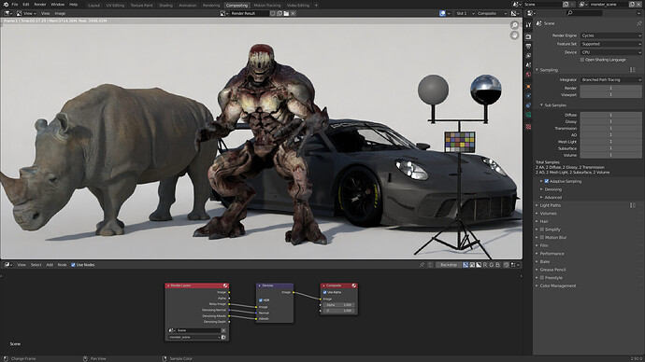Enable the Open Shading Language checkbox

tap(582, 60)
